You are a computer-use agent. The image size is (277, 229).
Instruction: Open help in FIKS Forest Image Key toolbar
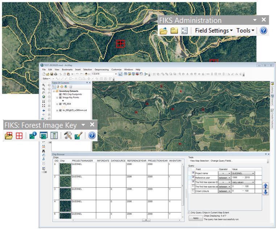click(x=92, y=136)
